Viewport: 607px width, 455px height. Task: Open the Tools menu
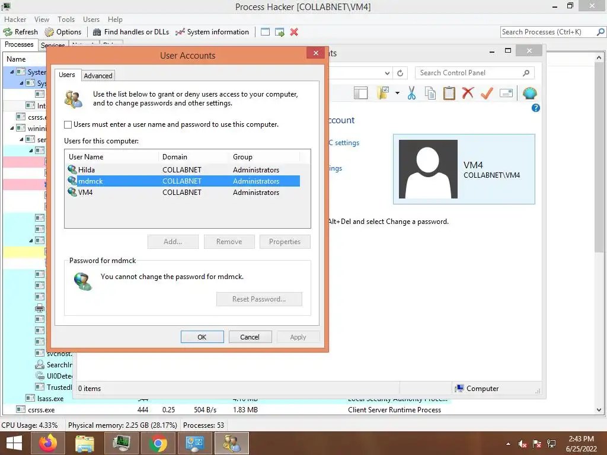point(66,20)
